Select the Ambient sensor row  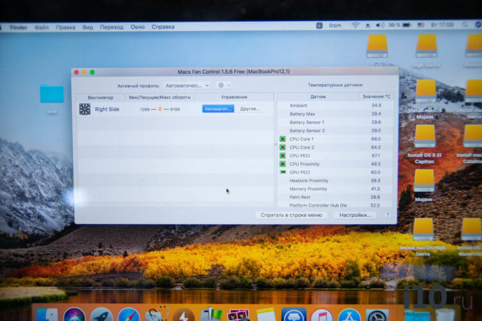click(x=335, y=105)
